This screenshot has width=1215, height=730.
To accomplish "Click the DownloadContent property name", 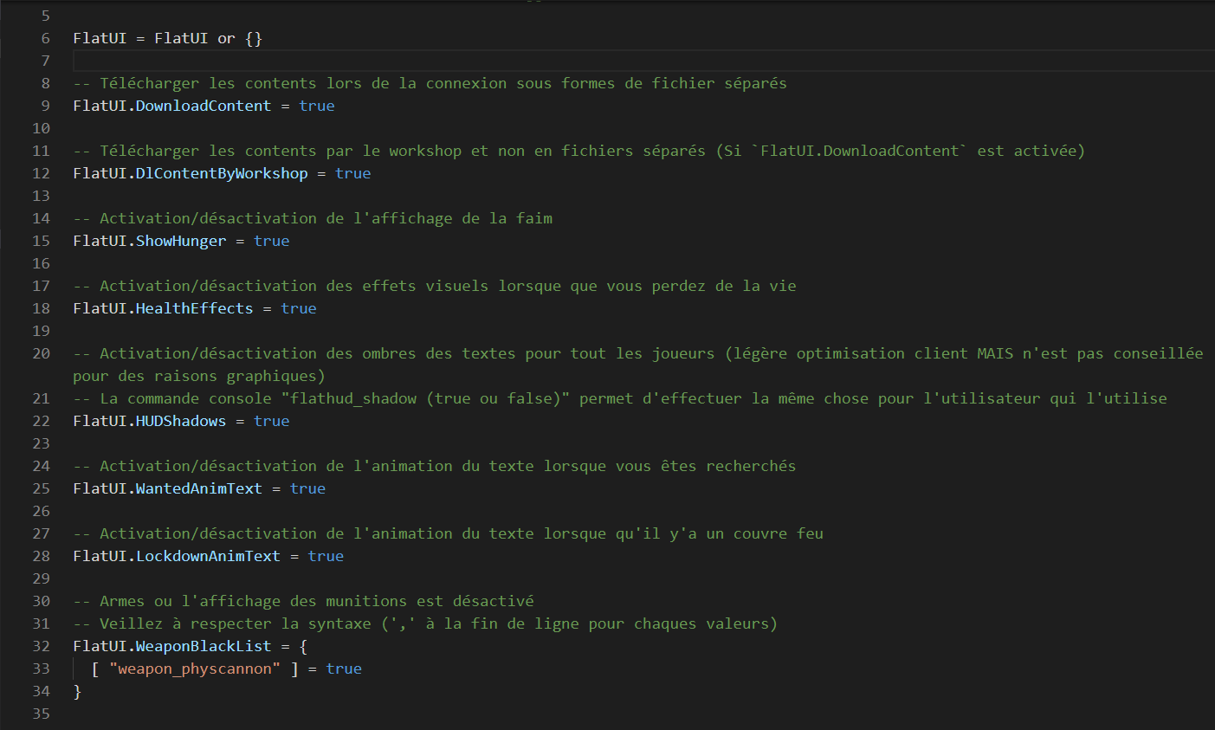I will tap(204, 106).
